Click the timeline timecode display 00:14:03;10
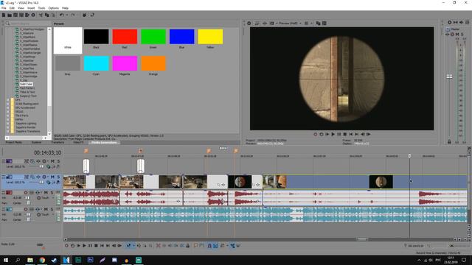472x265 pixels. pos(47,152)
